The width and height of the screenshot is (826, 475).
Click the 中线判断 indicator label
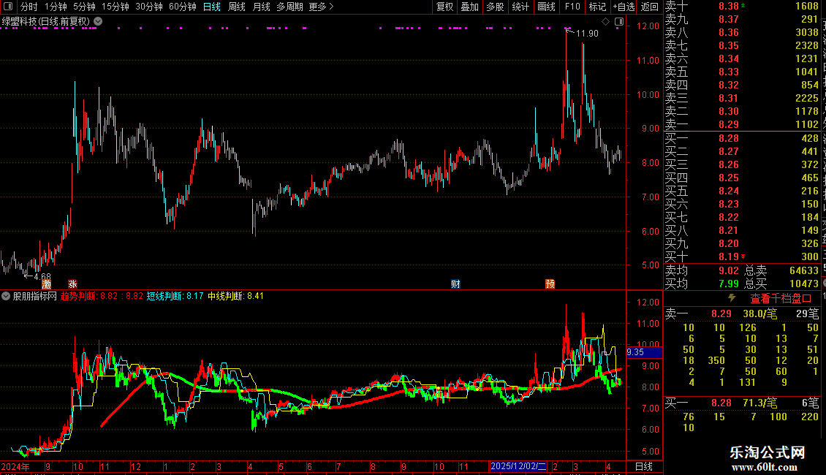[225, 296]
